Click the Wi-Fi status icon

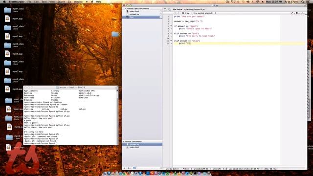coord(258,1)
